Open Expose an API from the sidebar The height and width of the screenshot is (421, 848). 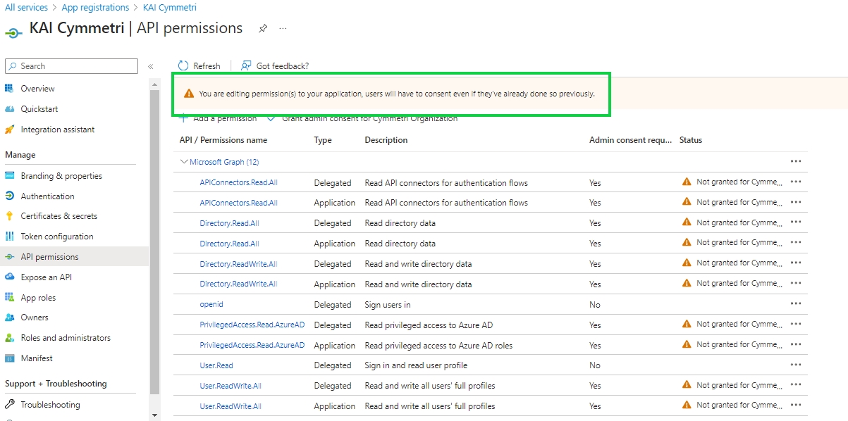[x=46, y=277]
